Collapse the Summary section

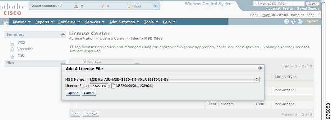[63, 35]
